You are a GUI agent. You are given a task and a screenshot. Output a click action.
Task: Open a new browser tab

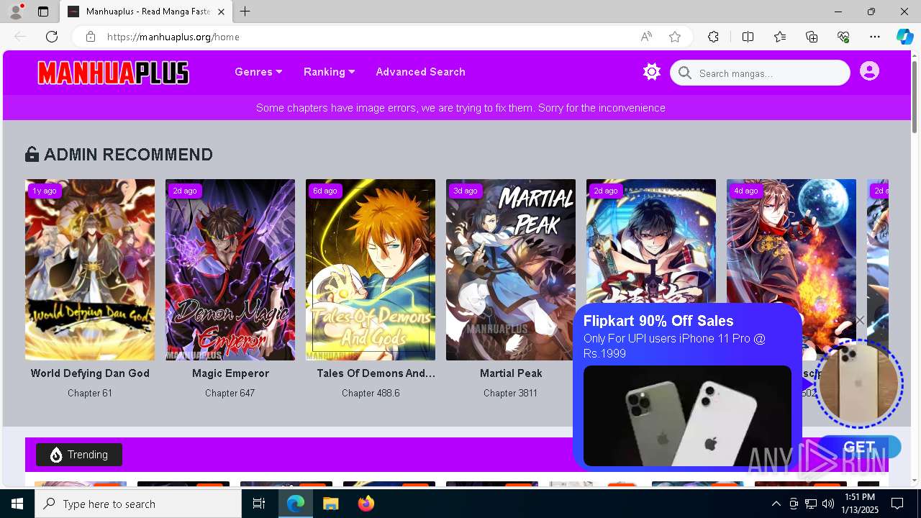click(x=245, y=12)
